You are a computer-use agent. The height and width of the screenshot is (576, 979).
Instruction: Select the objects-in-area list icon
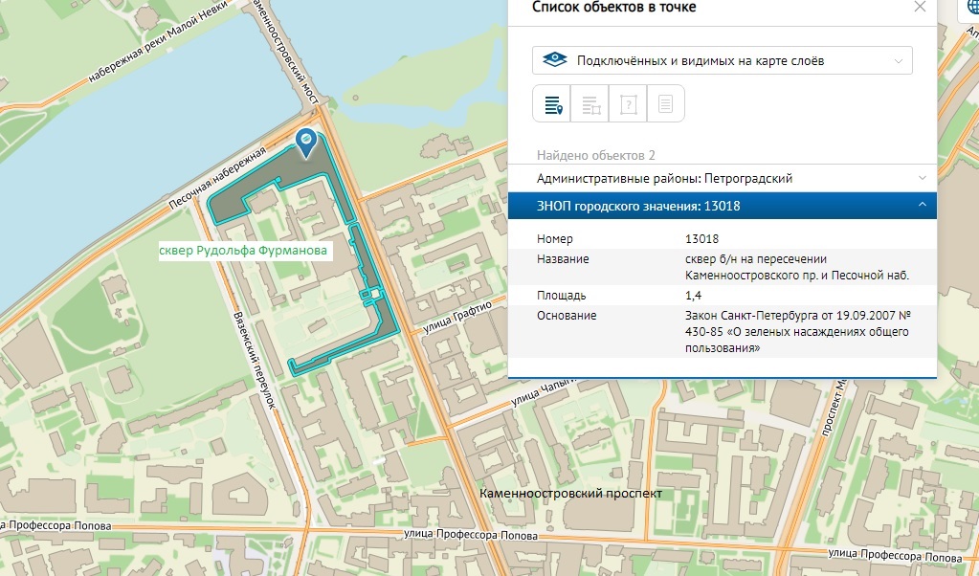click(x=590, y=104)
